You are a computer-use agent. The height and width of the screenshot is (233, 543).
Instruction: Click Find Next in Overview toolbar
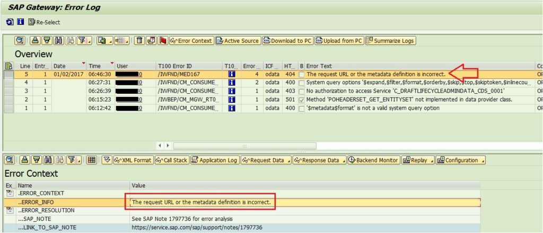tap(70, 41)
